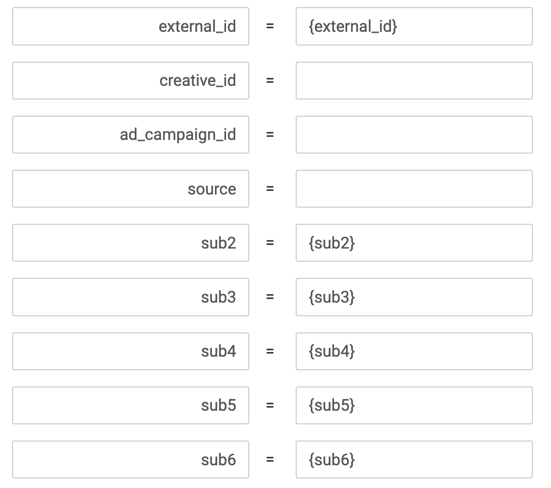This screenshot has height=488, width=551.
Task: Click the sub2 parameter name field
Action: 131,243
